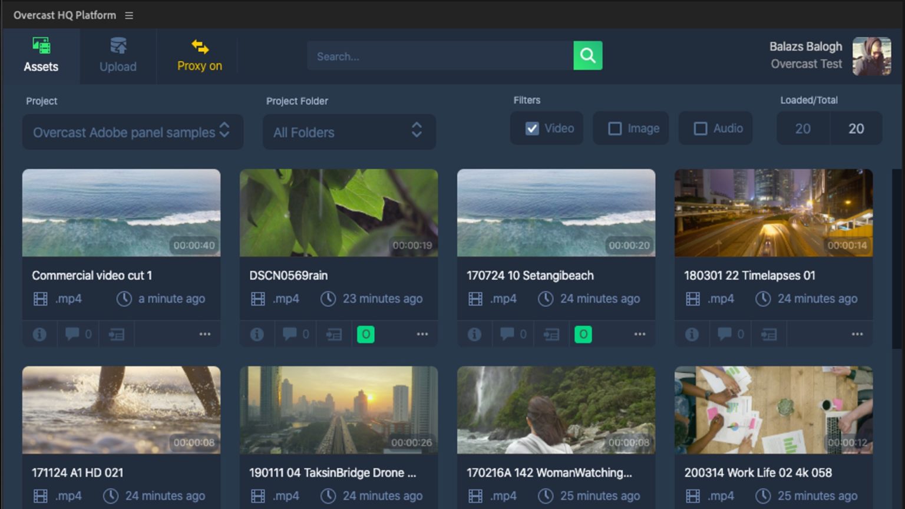Disable the Video filter checkbox
The width and height of the screenshot is (905, 509).
[531, 128]
